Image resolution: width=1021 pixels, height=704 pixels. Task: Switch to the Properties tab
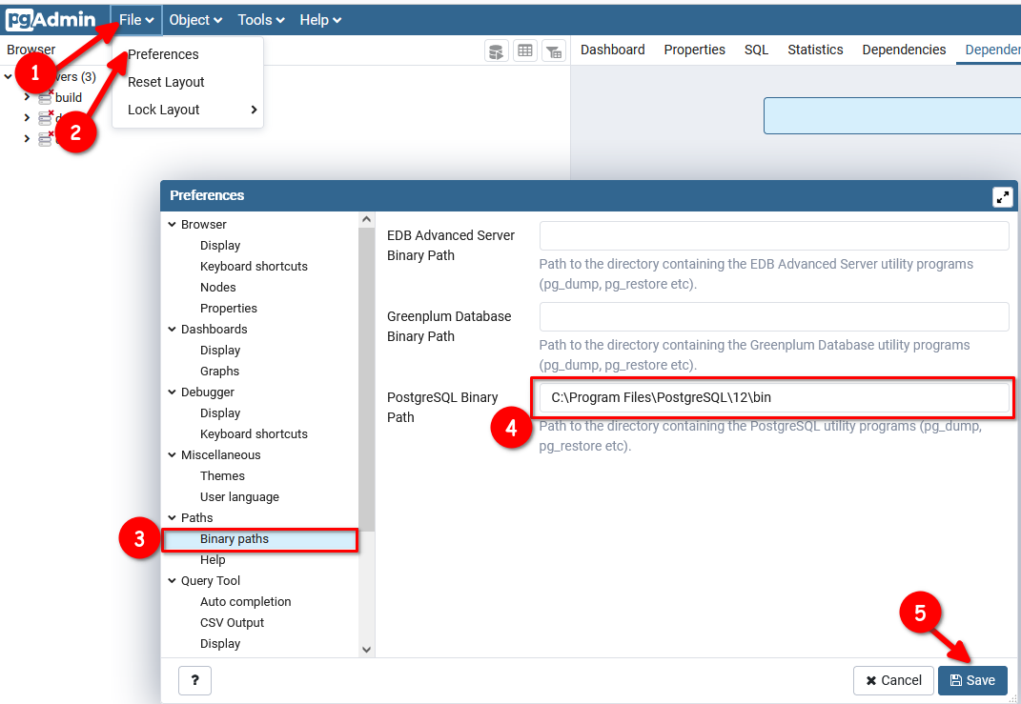(x=695, y=50)
